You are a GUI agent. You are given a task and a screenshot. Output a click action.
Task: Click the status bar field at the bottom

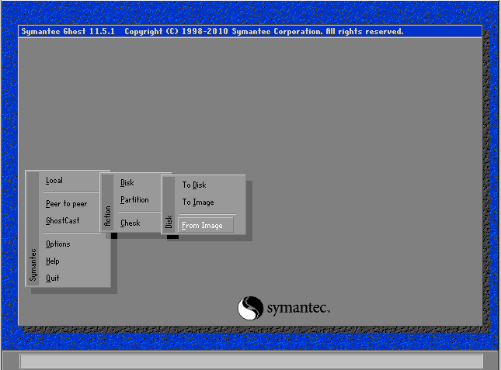251,361
